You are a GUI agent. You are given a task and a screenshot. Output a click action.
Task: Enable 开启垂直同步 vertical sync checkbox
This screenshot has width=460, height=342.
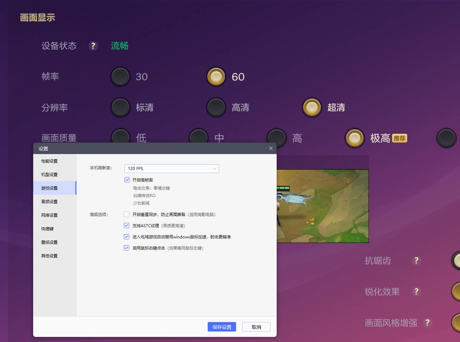127,214
